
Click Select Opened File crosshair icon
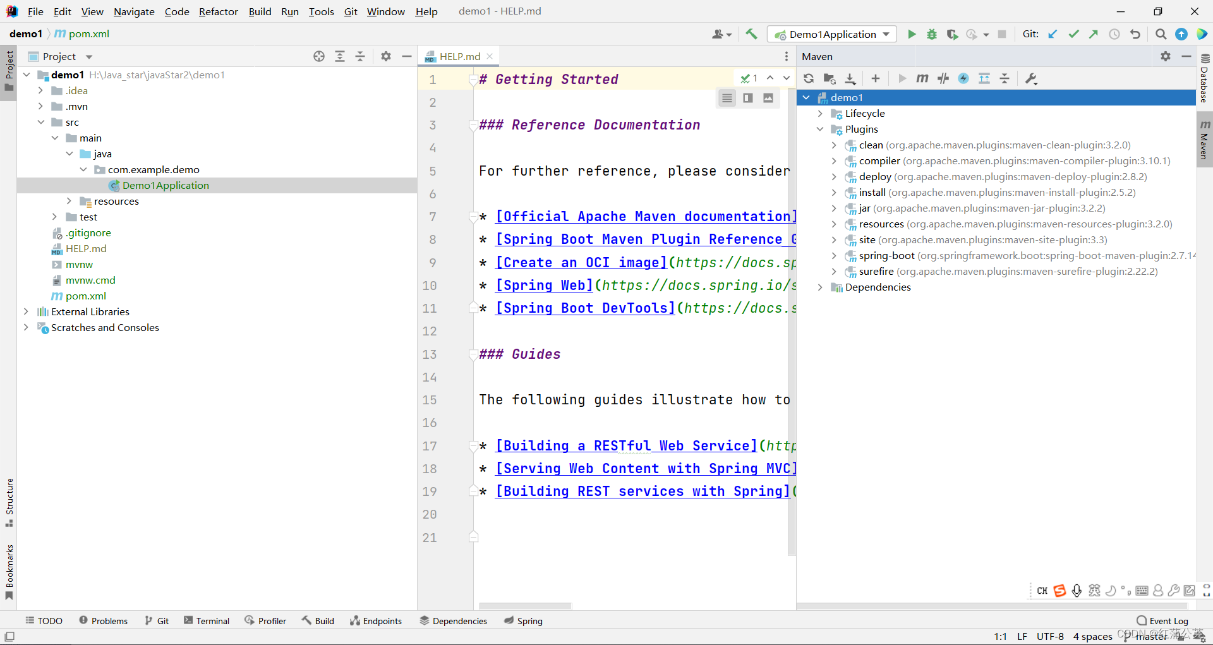point(319,56)
